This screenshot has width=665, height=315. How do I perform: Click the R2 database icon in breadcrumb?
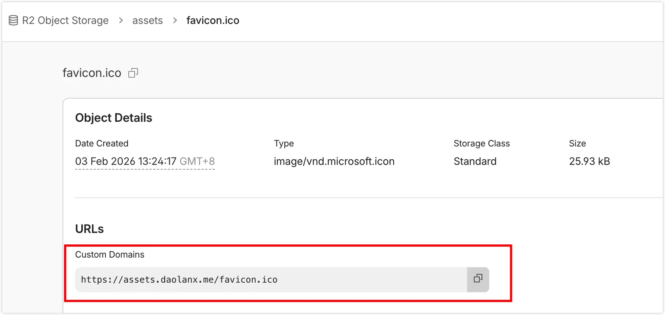[x=13, y=21]
